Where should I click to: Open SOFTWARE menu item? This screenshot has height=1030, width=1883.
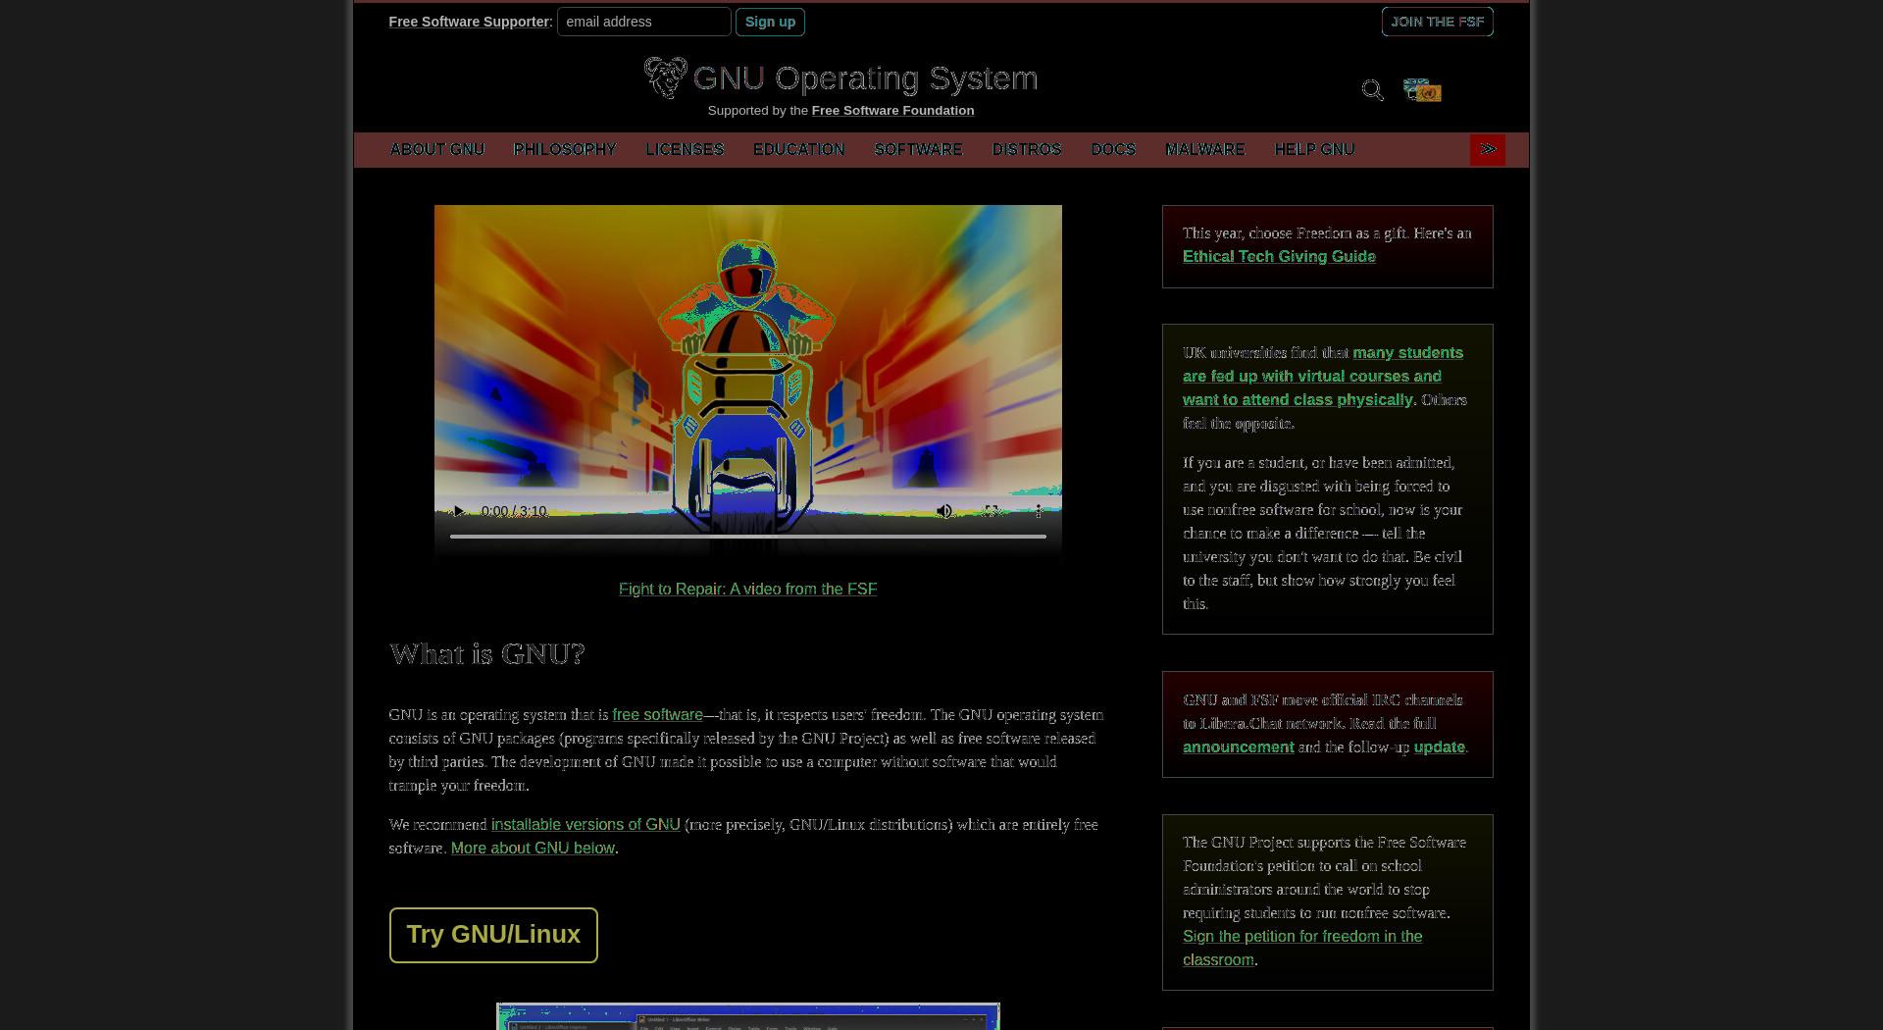(x=918, y=149)
